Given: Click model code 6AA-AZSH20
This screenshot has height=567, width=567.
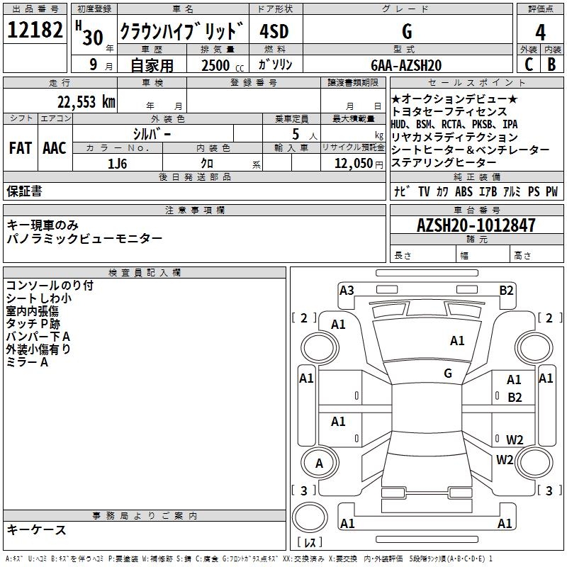Looking at the screenshot, I should [x=406, y=65].
